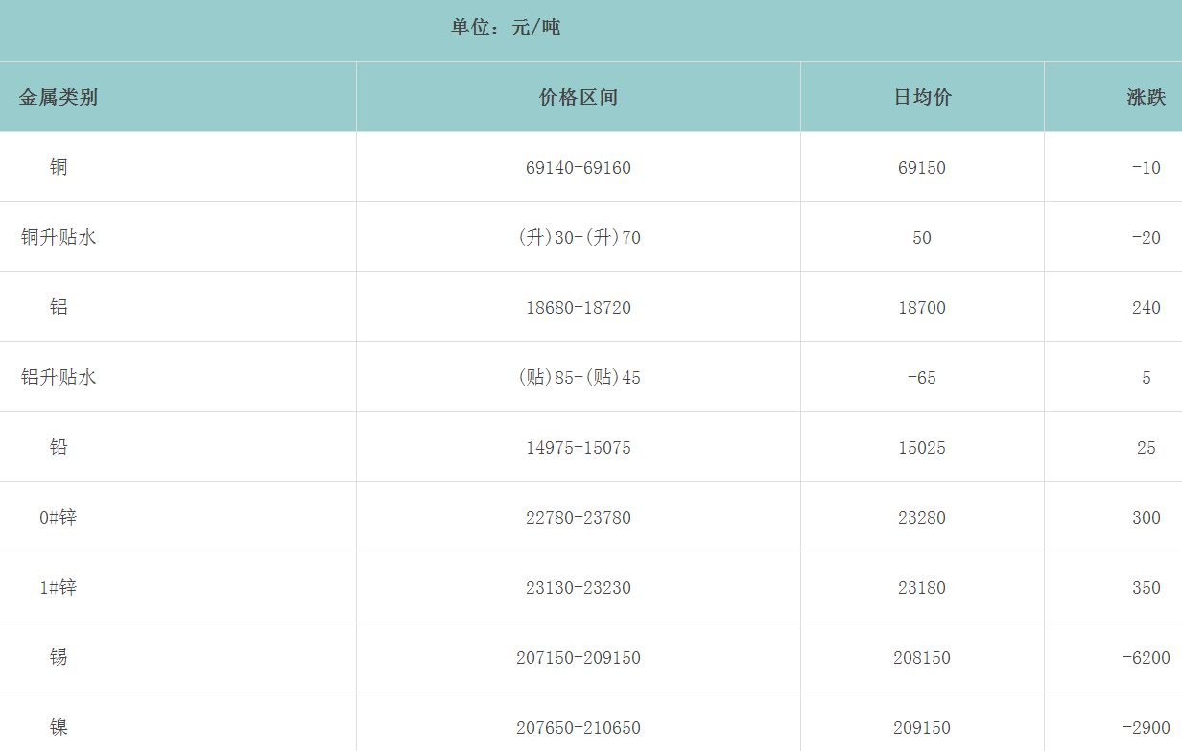The image size is (1182, 751).
Task: Select the 铜 metal row label
Action: coord(59,167)
